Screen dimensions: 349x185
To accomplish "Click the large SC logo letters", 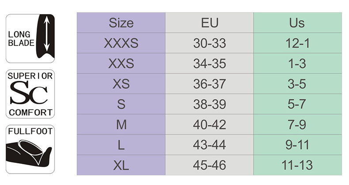I will [29, 93].
